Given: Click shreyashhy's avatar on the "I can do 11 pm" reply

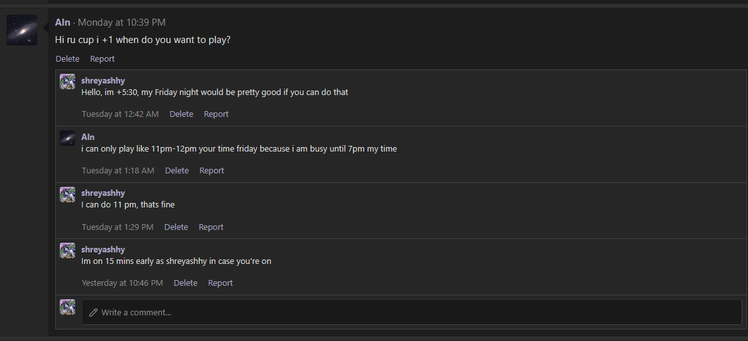Looking at the screenshot, I should (x=67, y=195).
